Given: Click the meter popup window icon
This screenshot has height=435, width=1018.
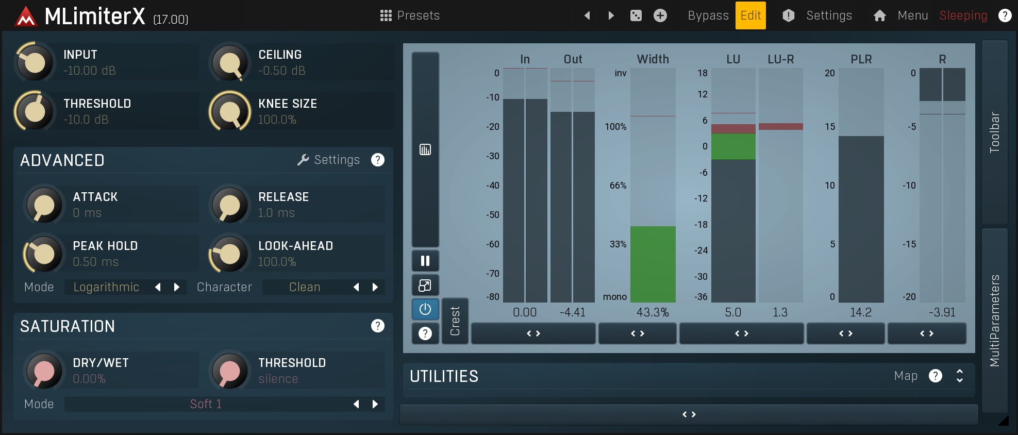Looking at the screenshot, I should (425, 285).
